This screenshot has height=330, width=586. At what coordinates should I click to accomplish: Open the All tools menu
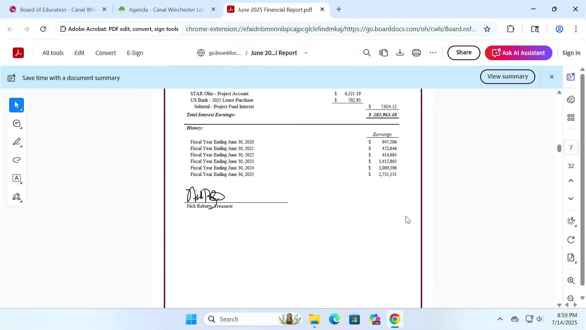click(x=53, y=53)
